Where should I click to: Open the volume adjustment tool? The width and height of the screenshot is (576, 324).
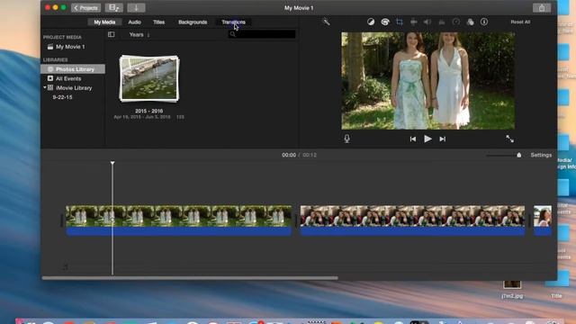427,22
